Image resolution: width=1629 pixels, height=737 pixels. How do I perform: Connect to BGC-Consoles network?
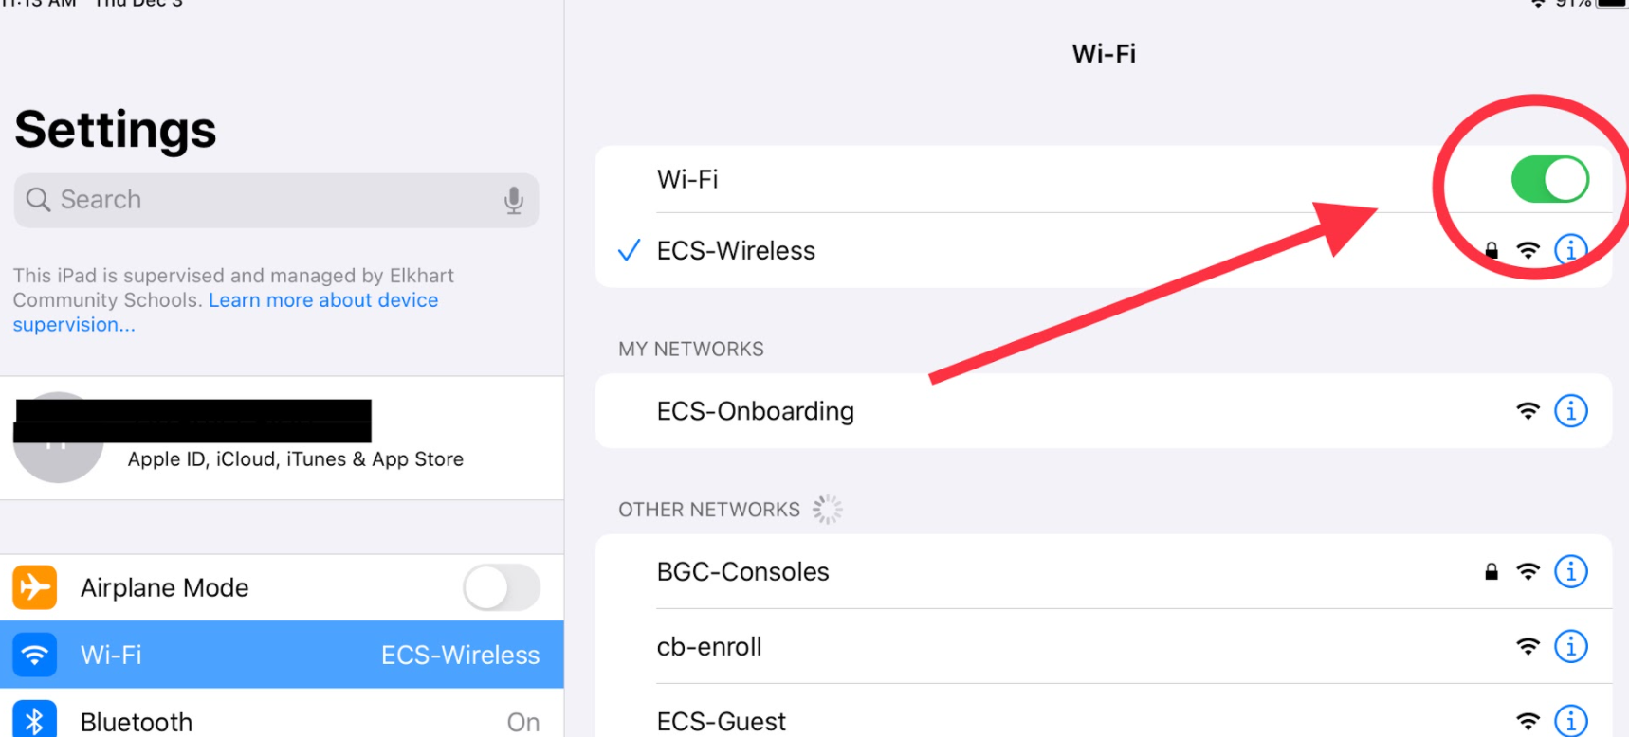pos(1104,571)
